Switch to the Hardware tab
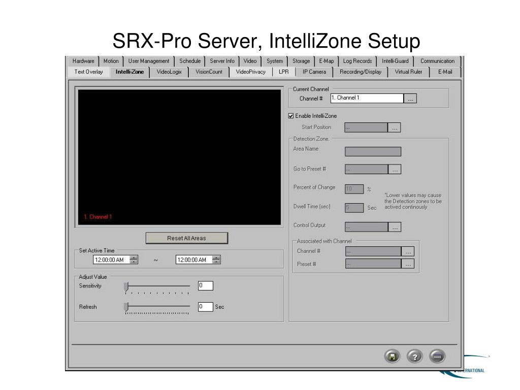Viewport: 520px width, 390px height. point(83,61)
